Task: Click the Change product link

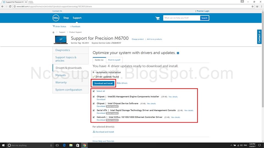Action: pos(137,39)
